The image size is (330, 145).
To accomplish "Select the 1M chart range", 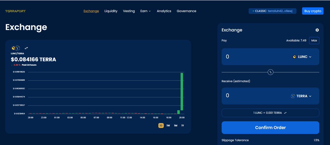I will click(x=175, y=125).
